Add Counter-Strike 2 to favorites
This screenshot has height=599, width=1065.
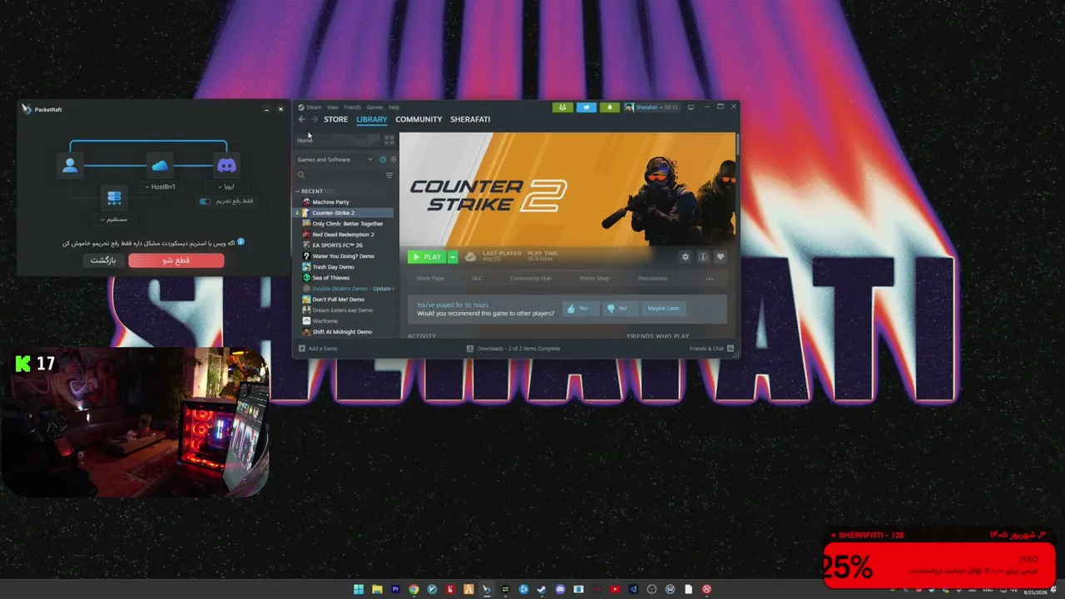[x=721, y=257]
